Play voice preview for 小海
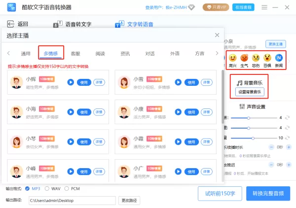Viewport: 296px width, 208px height. click(71, 112)
